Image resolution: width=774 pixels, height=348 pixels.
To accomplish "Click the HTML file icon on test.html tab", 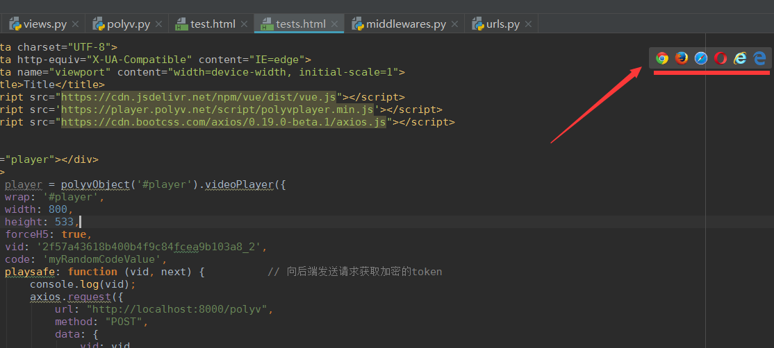I will click(181, 24).
